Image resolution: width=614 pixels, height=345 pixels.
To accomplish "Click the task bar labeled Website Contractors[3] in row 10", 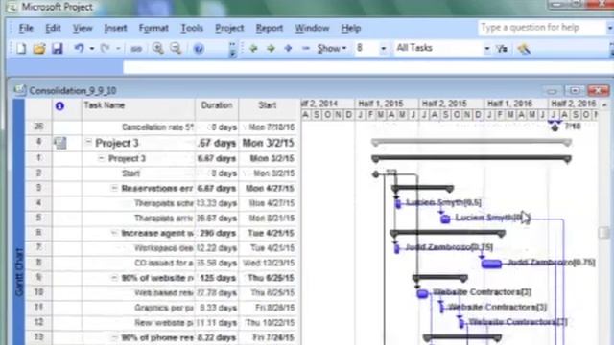I will [422, 293].
